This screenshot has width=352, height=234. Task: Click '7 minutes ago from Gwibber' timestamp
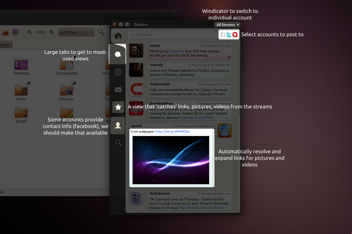[192, 126]
